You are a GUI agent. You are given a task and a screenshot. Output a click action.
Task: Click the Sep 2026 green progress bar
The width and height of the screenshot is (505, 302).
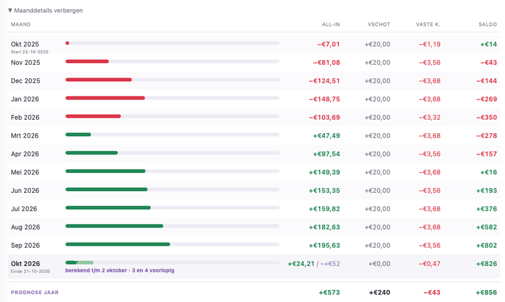click(x=117, y=245)
